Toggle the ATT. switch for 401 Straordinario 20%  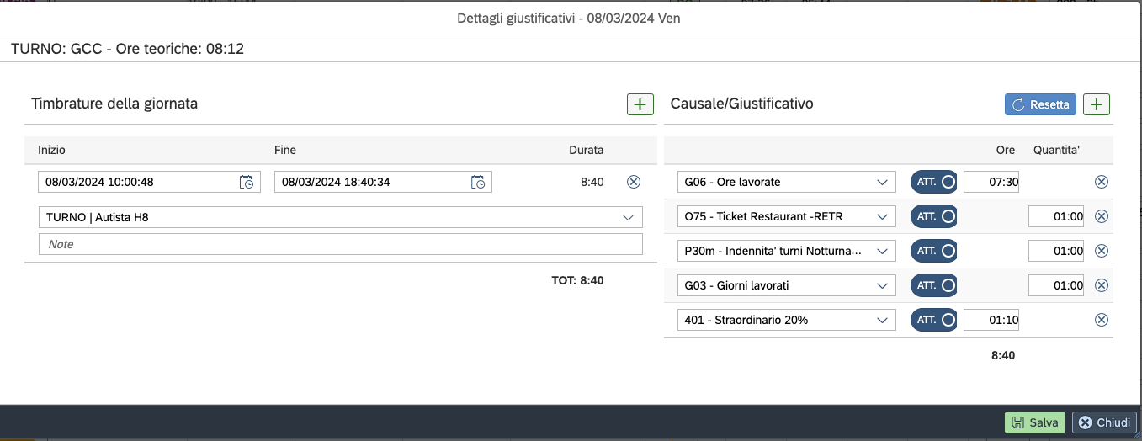pyautogui.click(x=933, y=320)
